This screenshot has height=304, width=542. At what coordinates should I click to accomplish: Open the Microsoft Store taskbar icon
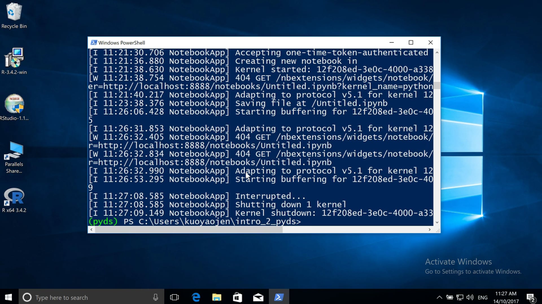tap(237, 297)
